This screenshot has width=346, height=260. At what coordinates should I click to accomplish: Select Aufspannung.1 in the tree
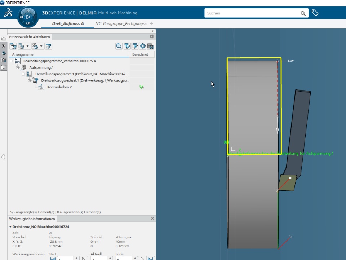click(41, 67)
